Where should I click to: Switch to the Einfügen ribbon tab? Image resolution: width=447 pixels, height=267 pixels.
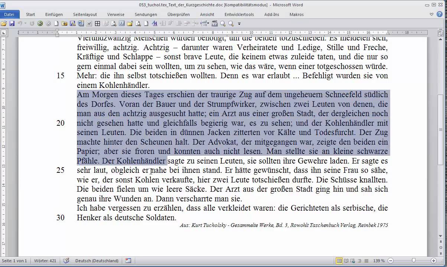coord(54,14)
